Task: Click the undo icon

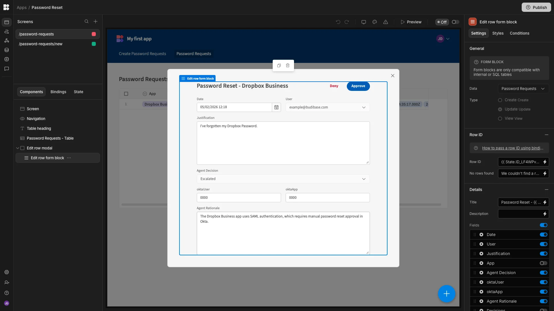Action: (338, 22)
